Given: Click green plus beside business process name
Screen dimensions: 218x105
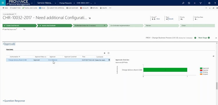Looking at the screenshot, I should tap(195, 38).
